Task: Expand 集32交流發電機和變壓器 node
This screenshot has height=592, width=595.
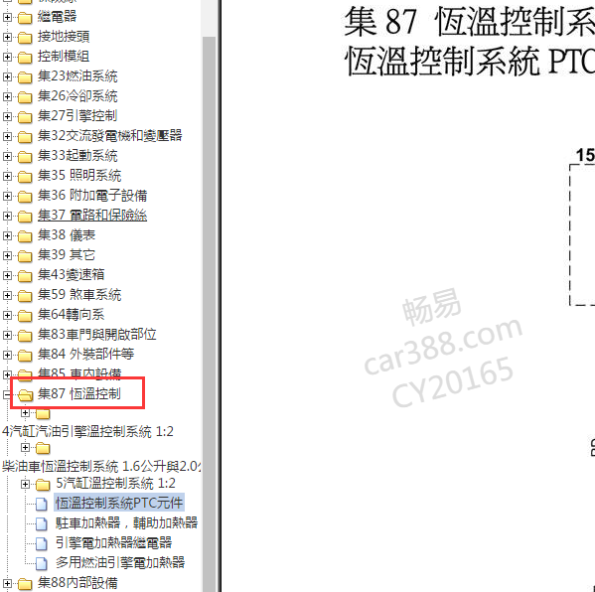Action: (x=7, y=136)
